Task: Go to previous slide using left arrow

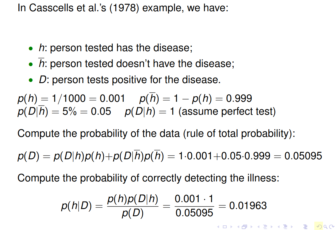Action: (x=218, y=227)
